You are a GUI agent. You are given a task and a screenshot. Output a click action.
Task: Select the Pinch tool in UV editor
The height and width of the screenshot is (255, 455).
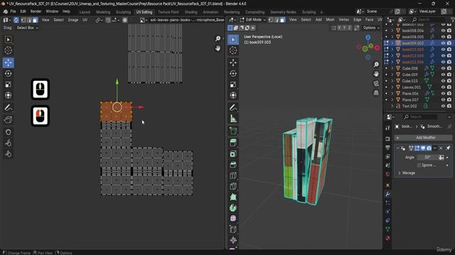(8, 154)
